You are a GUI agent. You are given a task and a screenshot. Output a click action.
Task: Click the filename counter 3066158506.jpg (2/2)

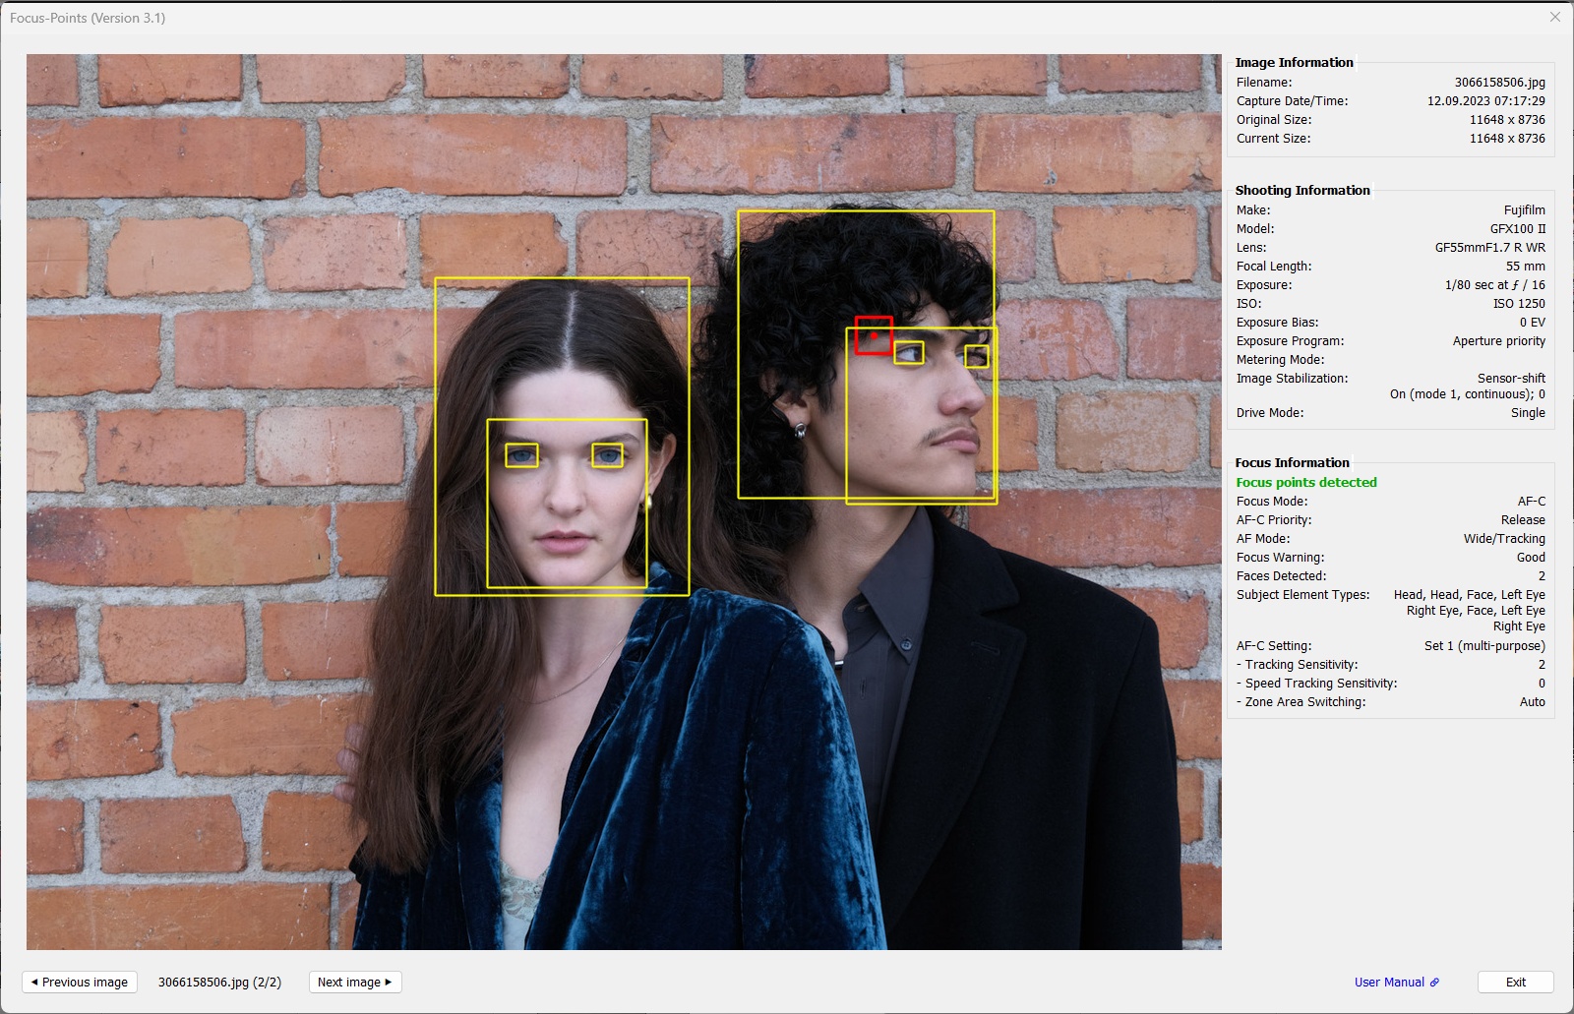point(219,982)
